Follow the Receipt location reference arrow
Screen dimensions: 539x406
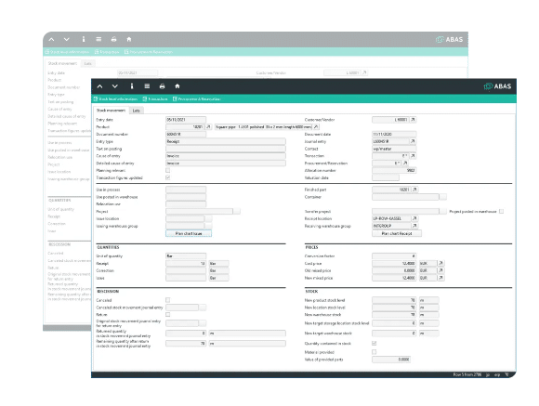[414, 218]
